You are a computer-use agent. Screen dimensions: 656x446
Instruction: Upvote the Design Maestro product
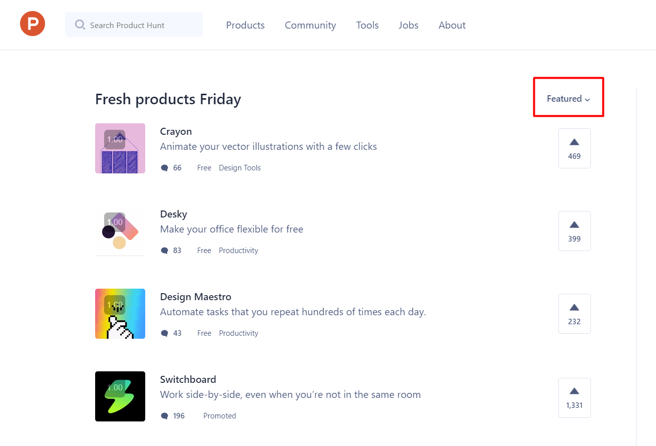pos(574,314)
